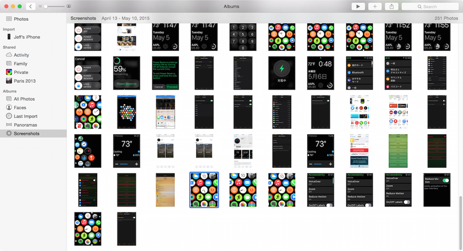
Task: Select the 73° thermostat thumbnail showing 9:31
Action: [x=126, y=151]
